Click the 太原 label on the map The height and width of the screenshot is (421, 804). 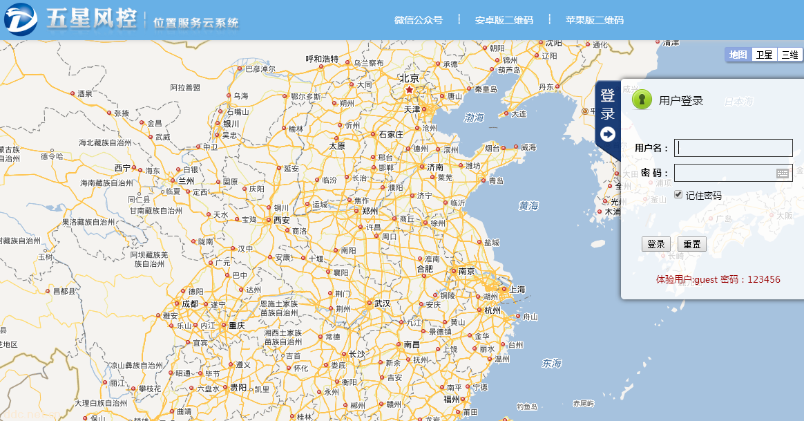click(x=337, y=147)
